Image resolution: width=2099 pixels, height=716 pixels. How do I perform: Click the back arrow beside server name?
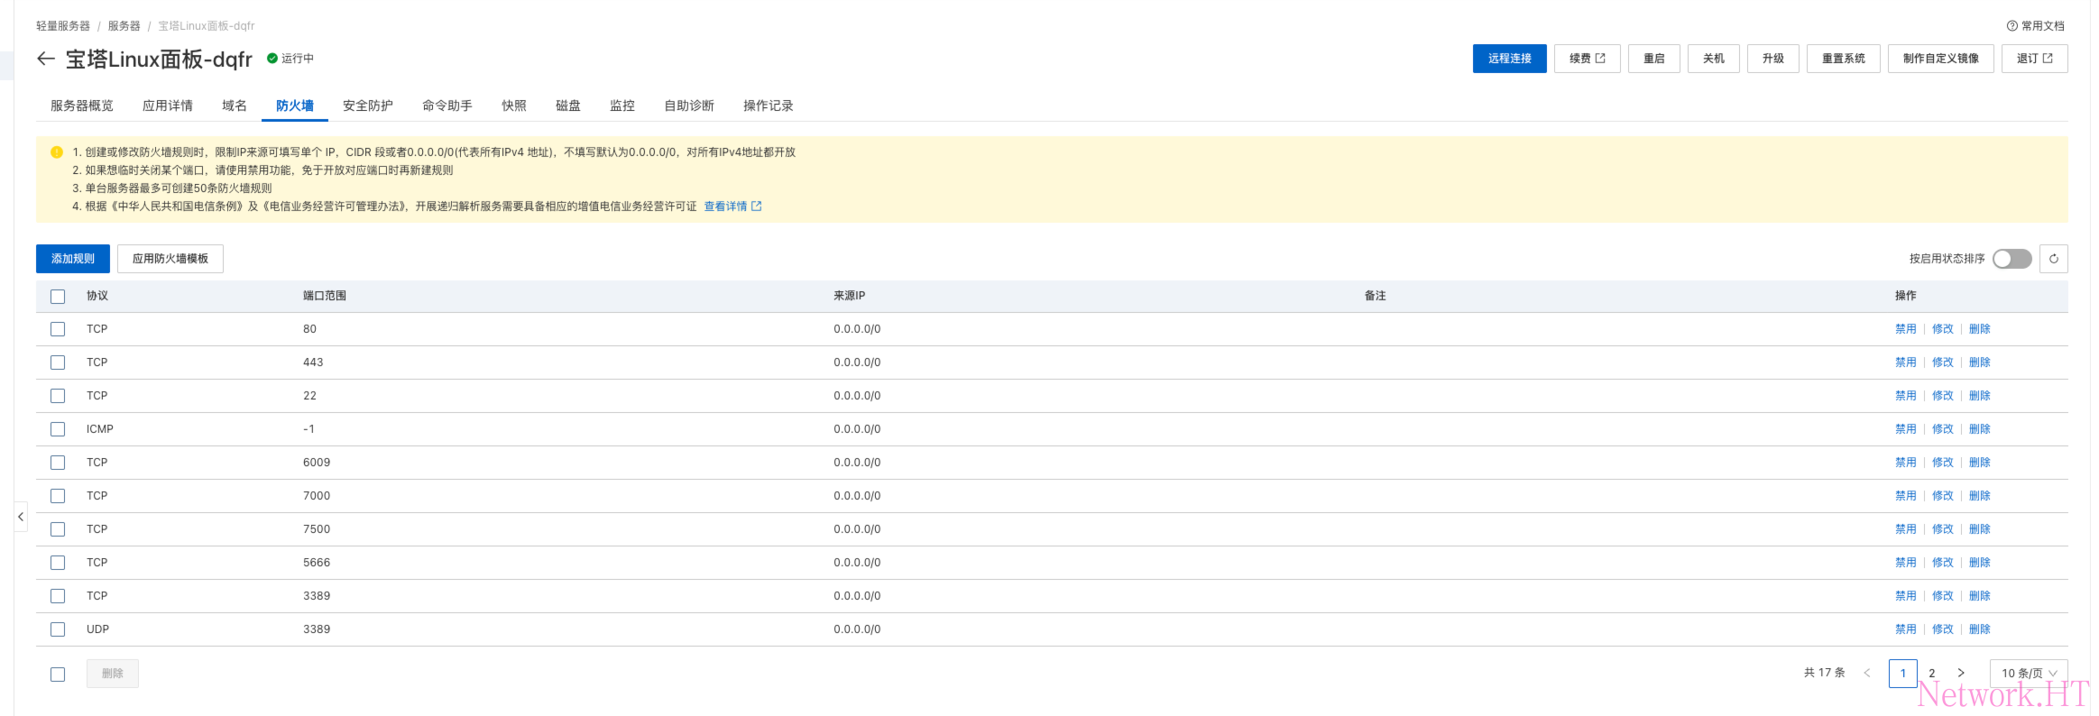point(46,60)
